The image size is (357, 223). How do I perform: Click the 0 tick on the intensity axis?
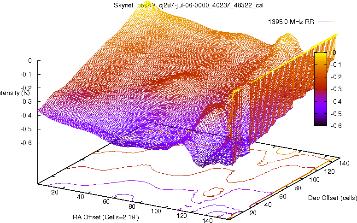[x=30, y=61]
